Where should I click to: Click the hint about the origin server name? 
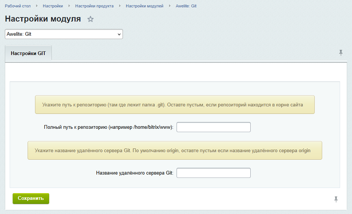point(175,150)
